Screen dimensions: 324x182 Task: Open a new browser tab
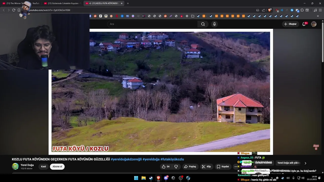tap(128, 3)
